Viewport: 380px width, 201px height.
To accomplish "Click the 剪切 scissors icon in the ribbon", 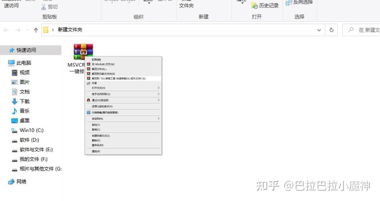I will click(x=44, y=7).
